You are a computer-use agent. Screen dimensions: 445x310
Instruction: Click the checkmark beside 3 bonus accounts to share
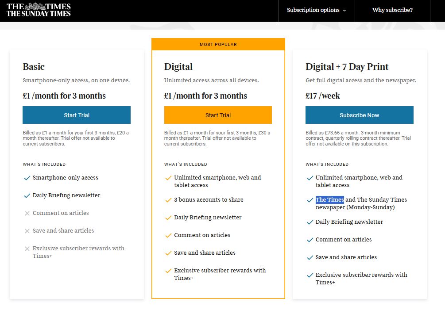168,199
